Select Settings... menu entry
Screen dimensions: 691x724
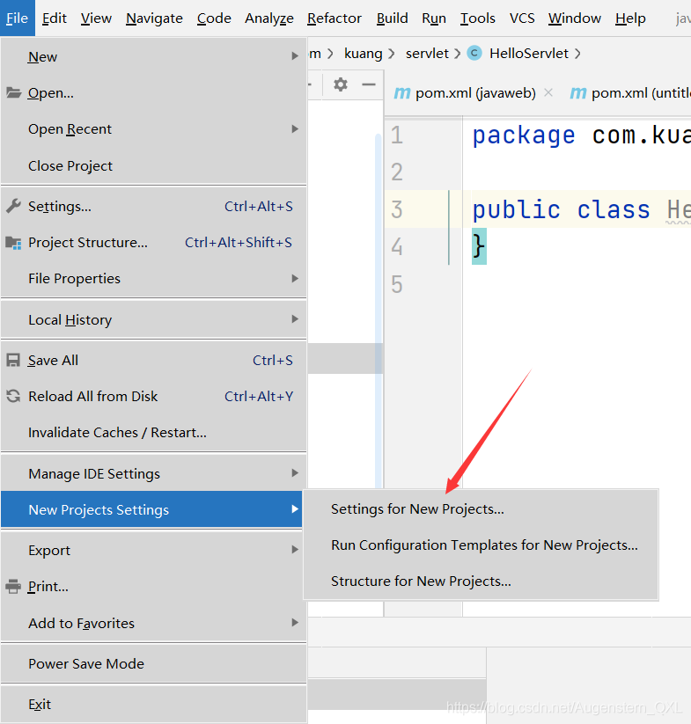coord(153,206)
